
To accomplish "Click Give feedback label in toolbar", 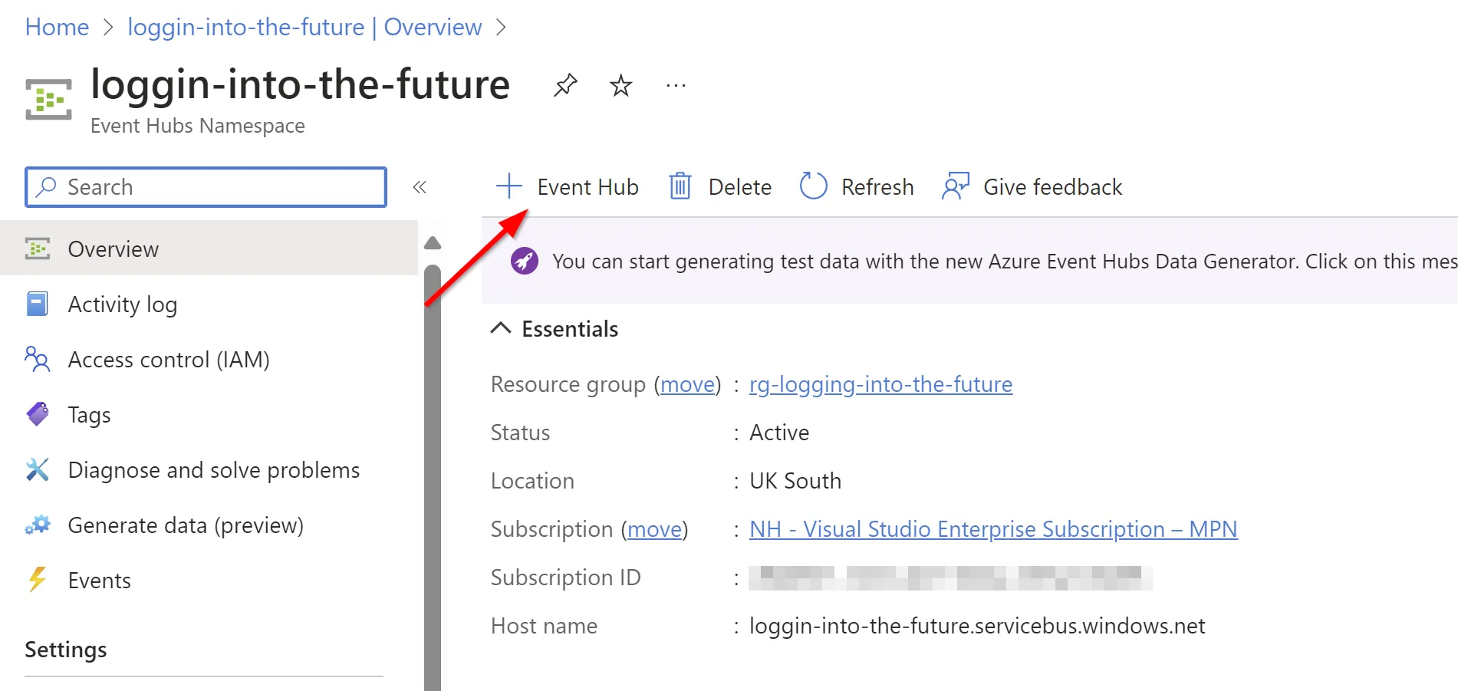I will (x=1052, y=187).
